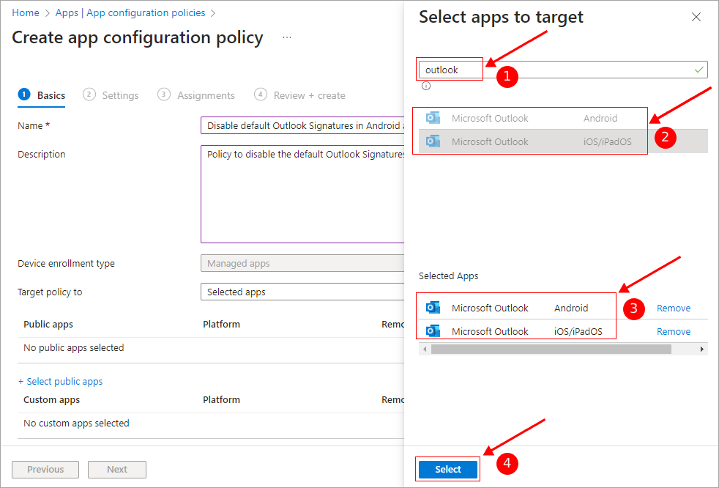Click the Public apps column header
719x488 pixels.
48,324
